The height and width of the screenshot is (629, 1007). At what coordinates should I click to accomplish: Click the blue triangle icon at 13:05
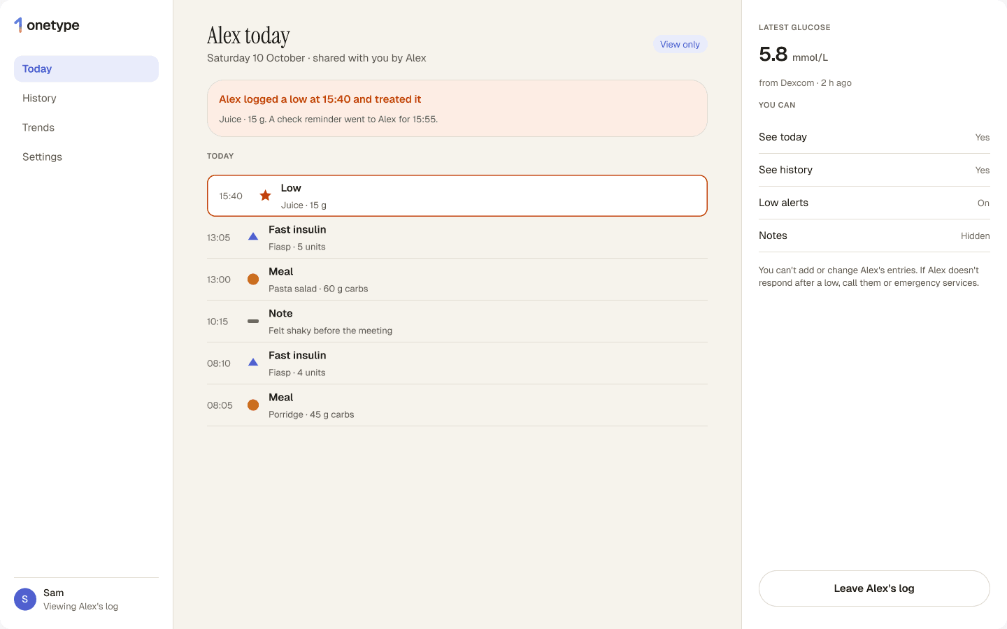coord(253,237)
